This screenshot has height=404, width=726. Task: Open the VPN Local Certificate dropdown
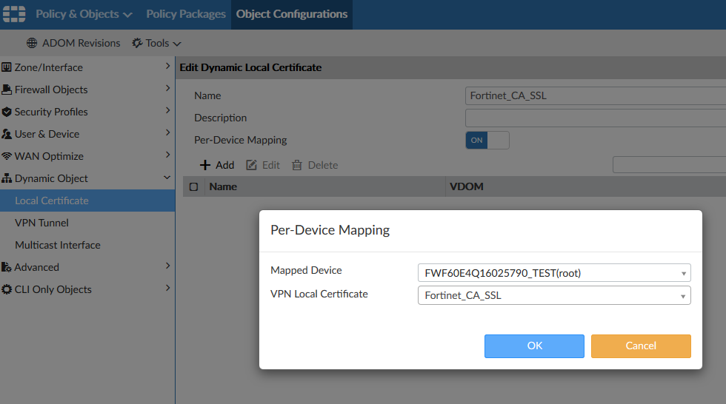(x=553, y=296)
